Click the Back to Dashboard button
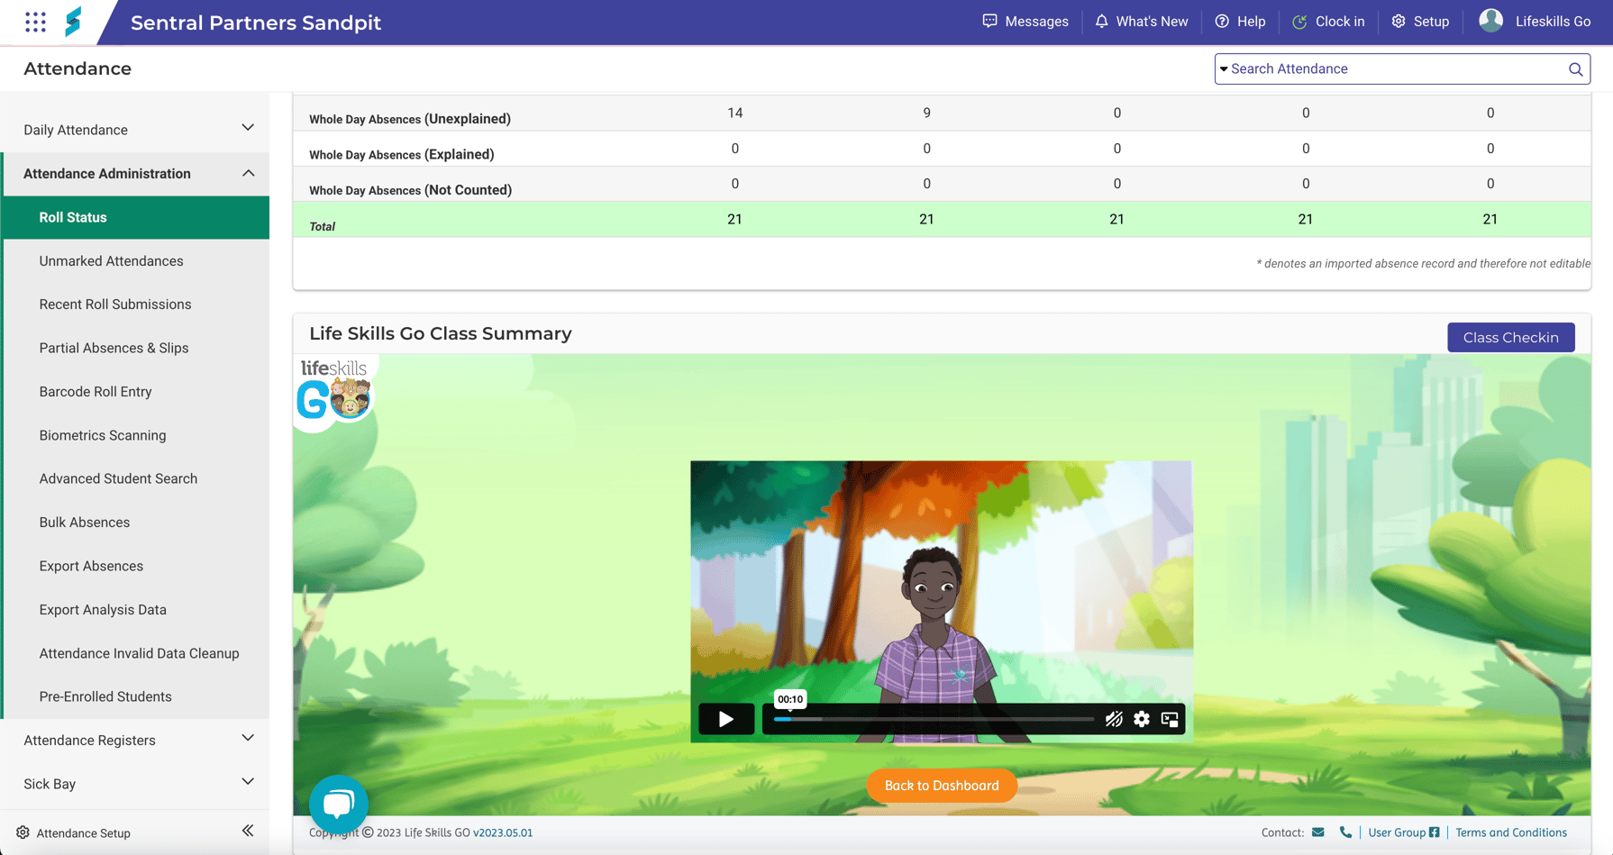This screenshot has height=855, width=1613. pyautogui.click(x=942, y=786)
